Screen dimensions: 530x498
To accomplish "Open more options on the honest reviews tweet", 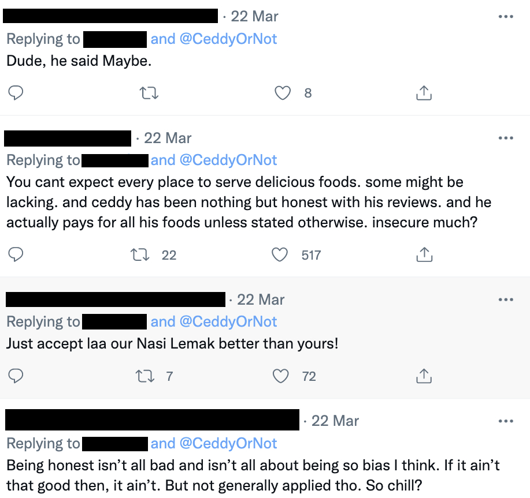I will tap(505, 138).
